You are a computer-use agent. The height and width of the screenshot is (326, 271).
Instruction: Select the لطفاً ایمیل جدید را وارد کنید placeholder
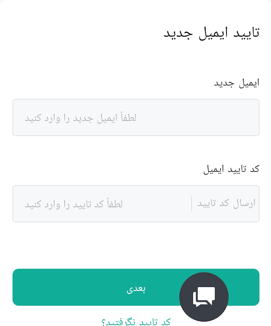point(81,118)
